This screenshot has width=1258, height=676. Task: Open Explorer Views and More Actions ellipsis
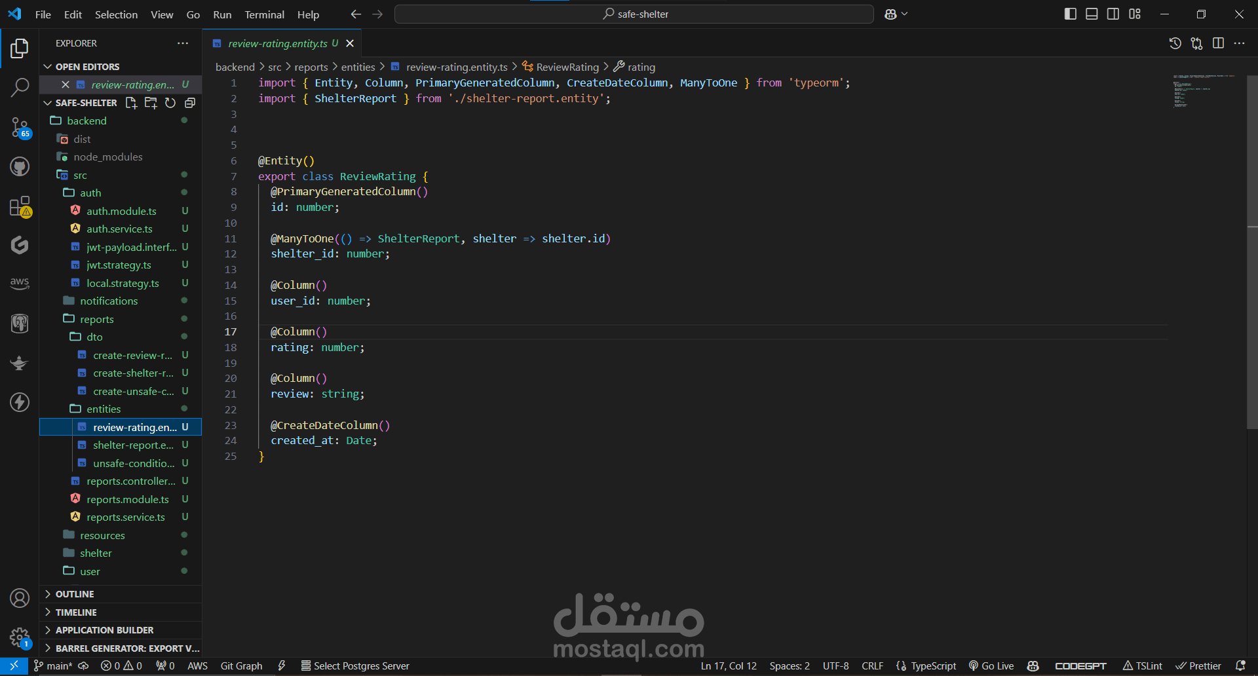(x=183, y=43)
